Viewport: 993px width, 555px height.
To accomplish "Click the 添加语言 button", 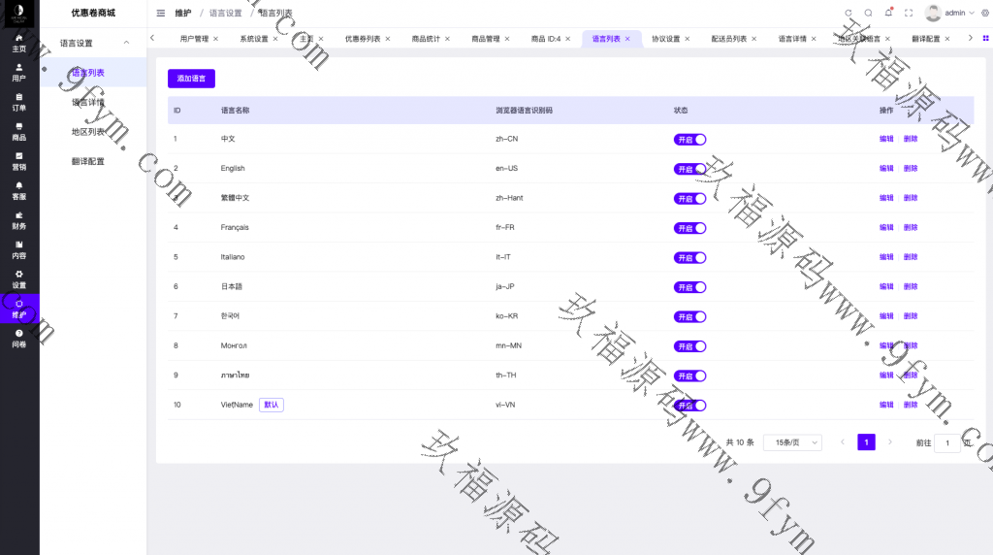I will [x=191, y=79].
